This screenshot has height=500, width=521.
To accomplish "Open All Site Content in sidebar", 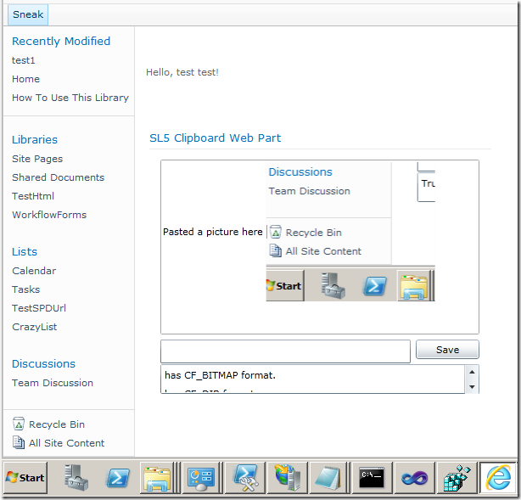I will coord(66,443).
